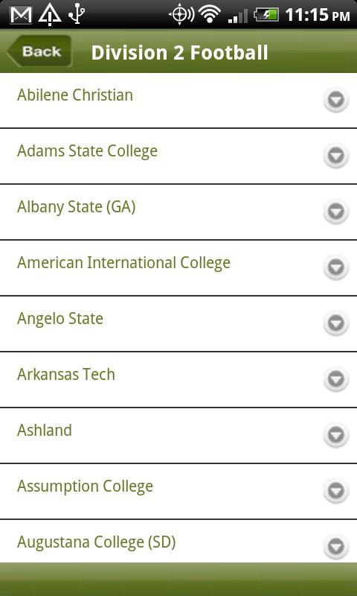The width and height of the screenshot is (357, 596).
Task: Open American International College entry
Action: (178, 268)
